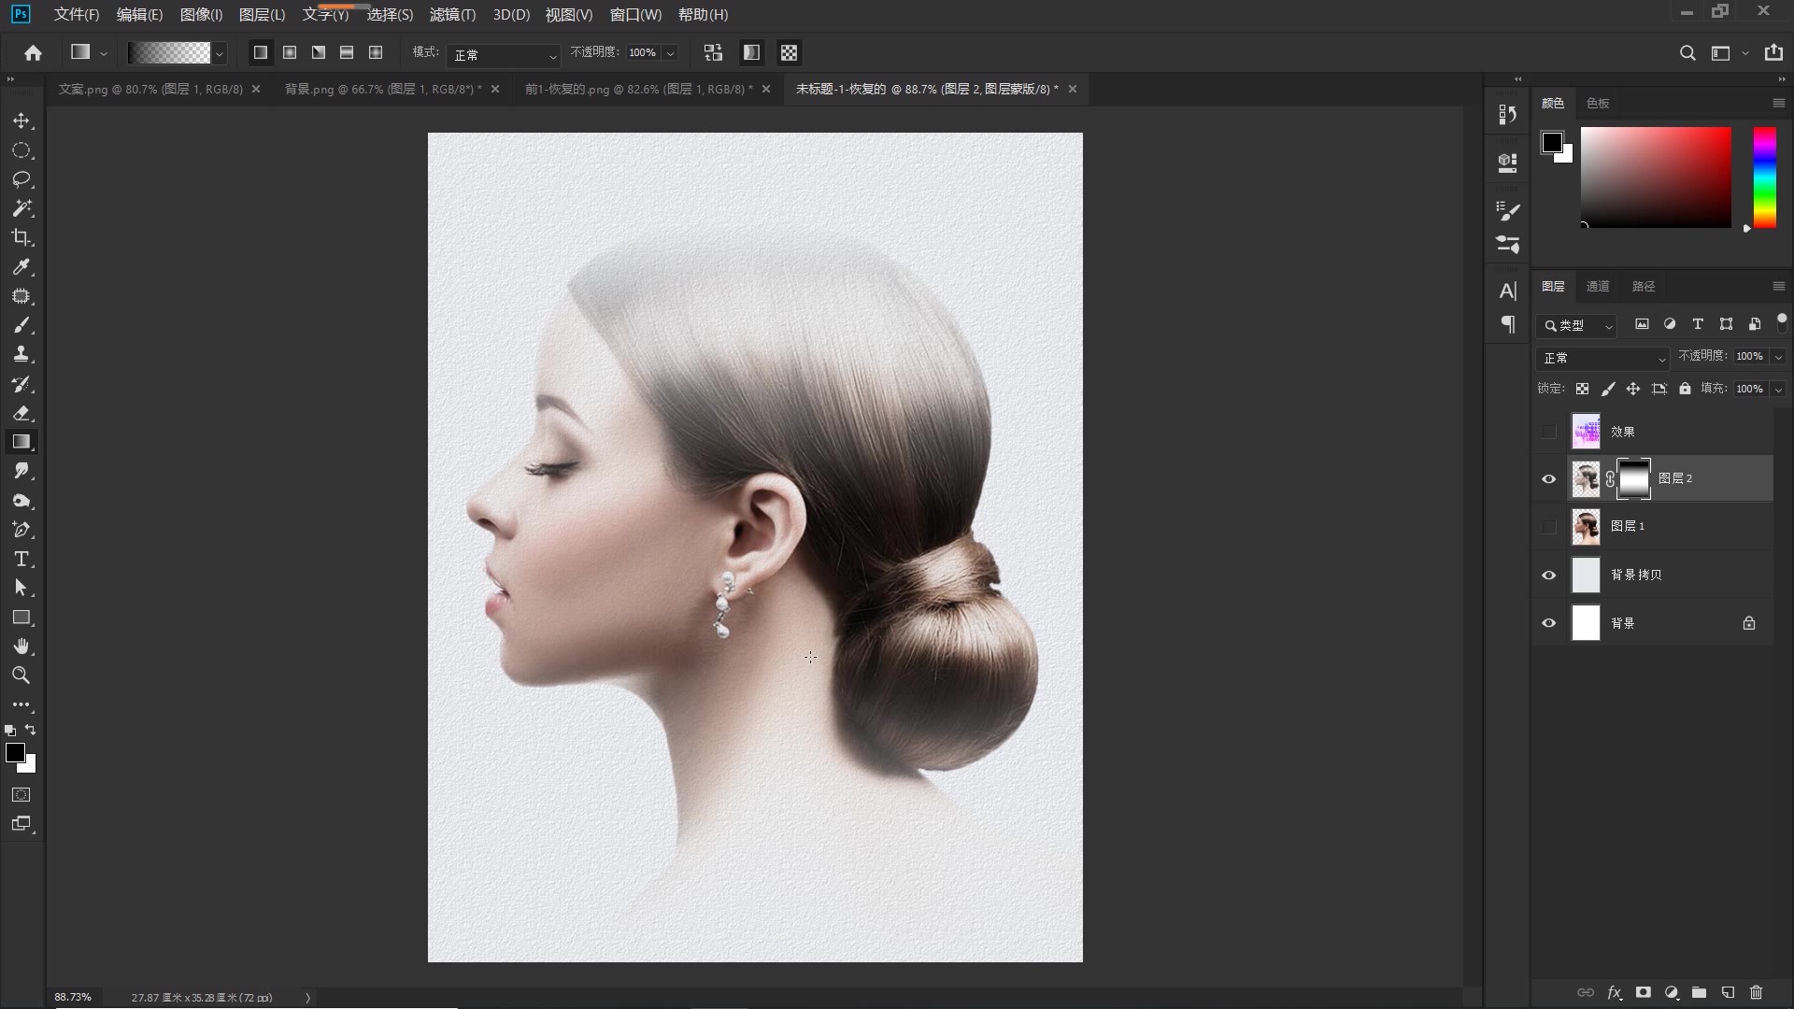1794x1009 pixels.
Task: Select the Eraser tool
Action: (x=21, y=413)
